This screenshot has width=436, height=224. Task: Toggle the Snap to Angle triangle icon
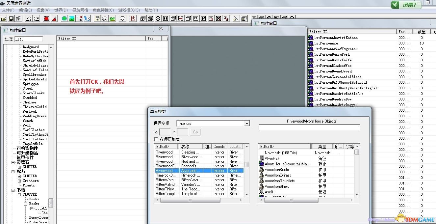tap(54, 18)
